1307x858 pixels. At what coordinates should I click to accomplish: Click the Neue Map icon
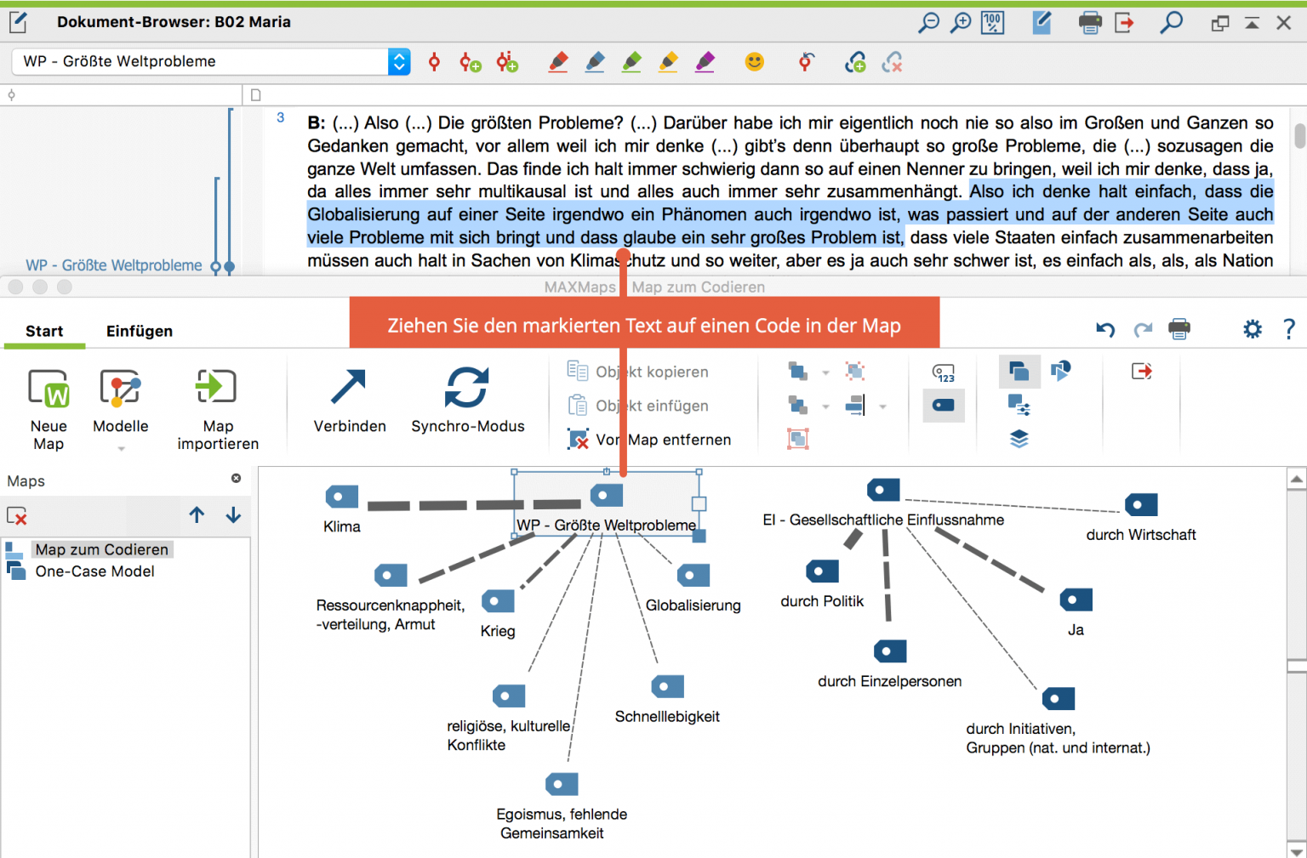[49, 389]
